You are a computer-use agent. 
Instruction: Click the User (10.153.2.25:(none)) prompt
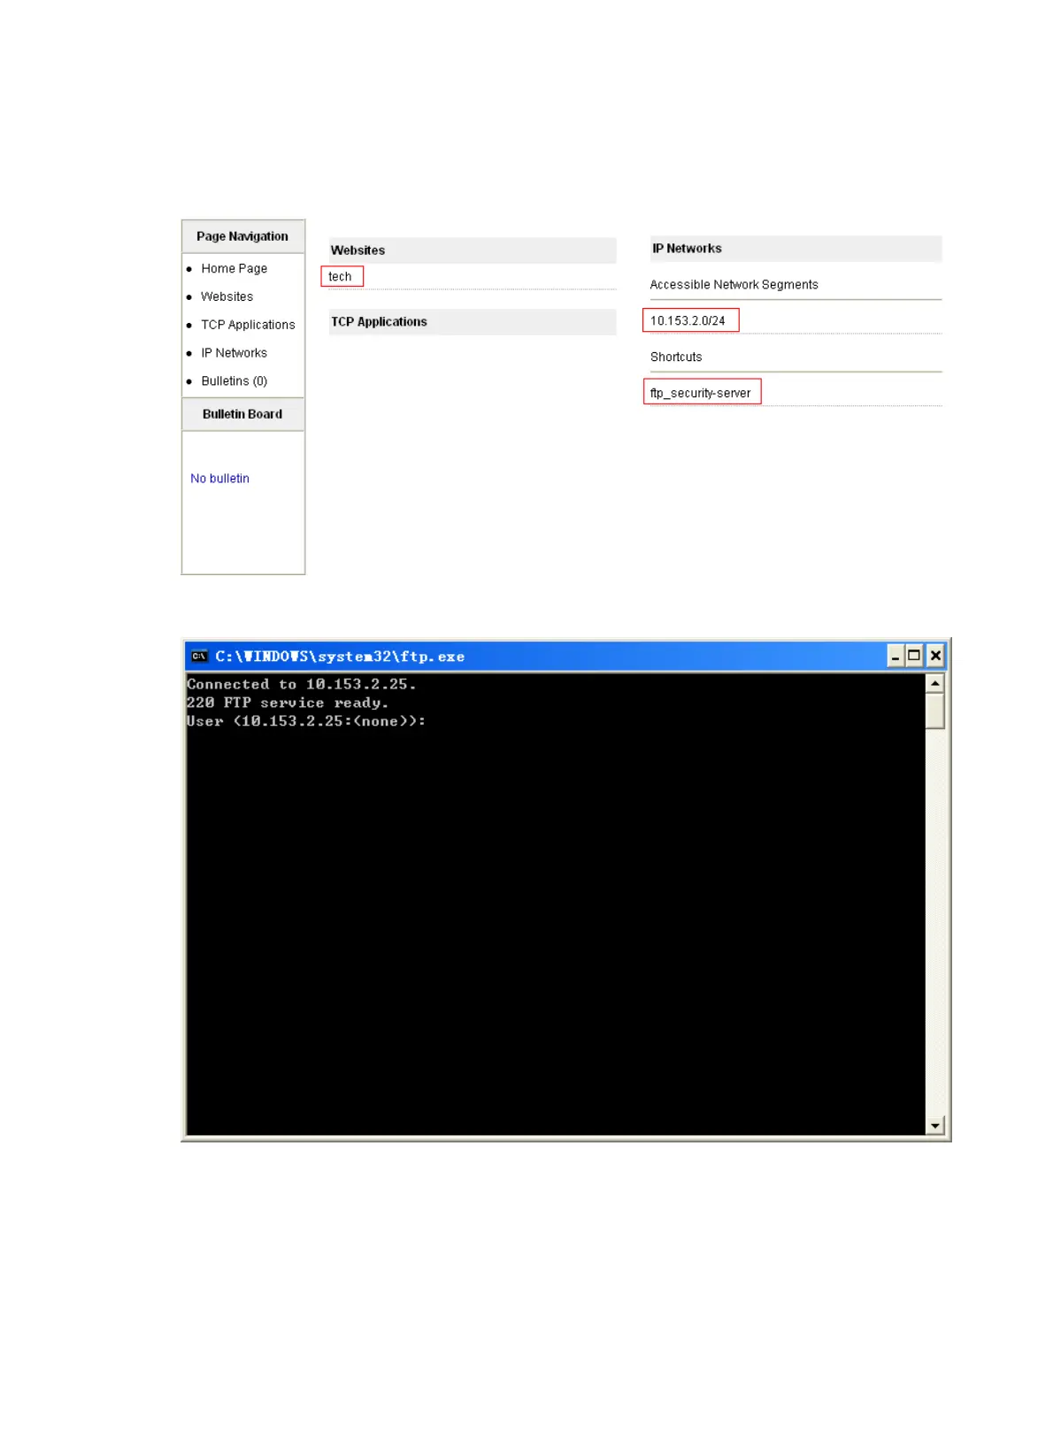pos(306,721)
